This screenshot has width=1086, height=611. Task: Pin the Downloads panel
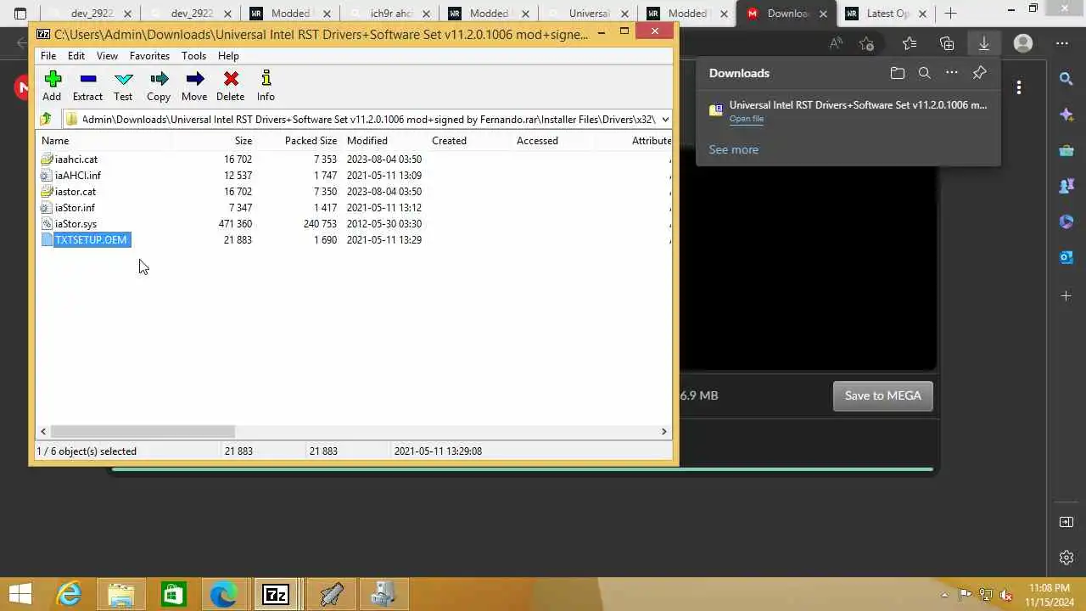(x=979, y=73)
